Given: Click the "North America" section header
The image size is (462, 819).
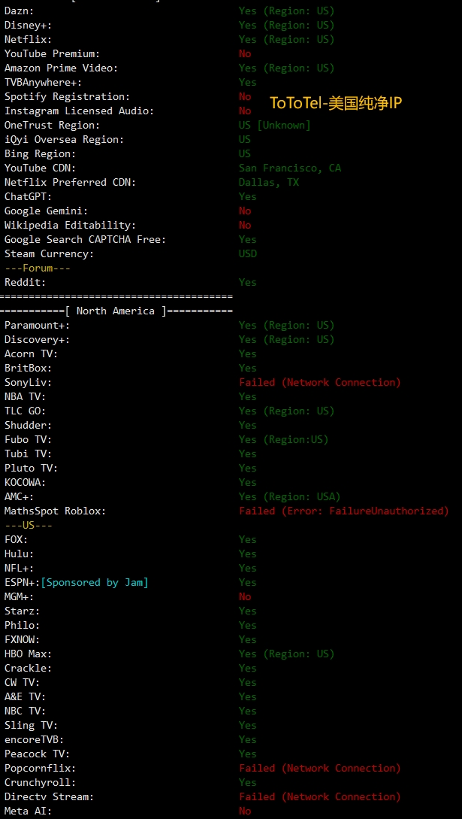Looking at the screenshot, I should [x=116, y=311].
